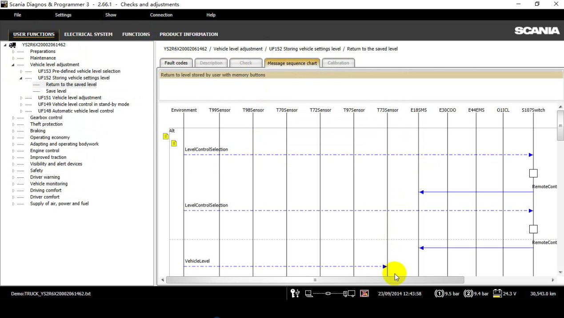This screenshot has width=564, height=318.
Task: Open the Show menu
Action: coord(111,15)
